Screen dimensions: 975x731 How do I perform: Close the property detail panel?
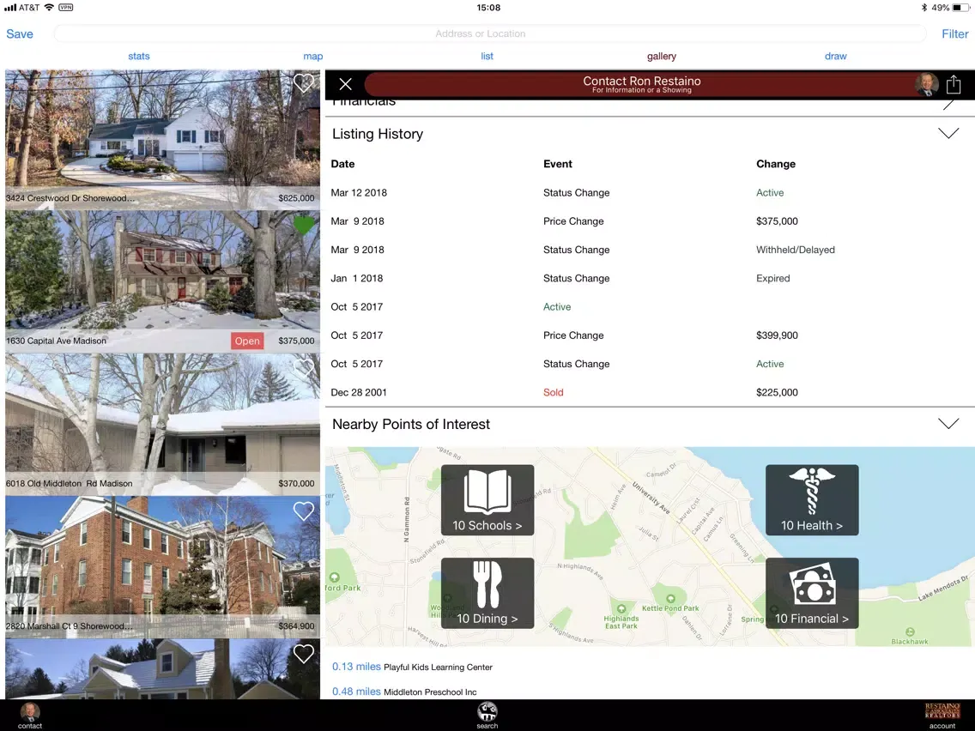click(345, 84)
